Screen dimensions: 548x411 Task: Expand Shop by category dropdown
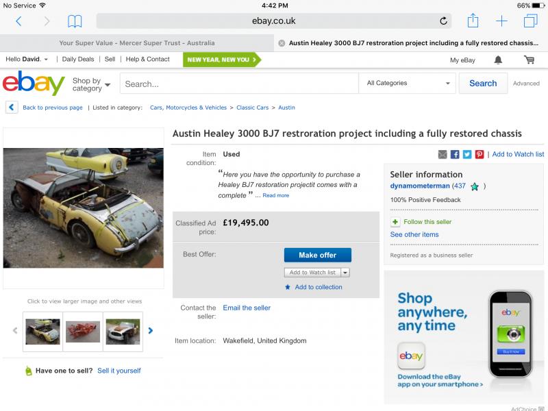[91, 84]
